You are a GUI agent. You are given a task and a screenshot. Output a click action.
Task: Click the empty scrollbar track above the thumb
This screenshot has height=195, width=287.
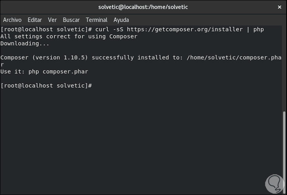[285, 67]
